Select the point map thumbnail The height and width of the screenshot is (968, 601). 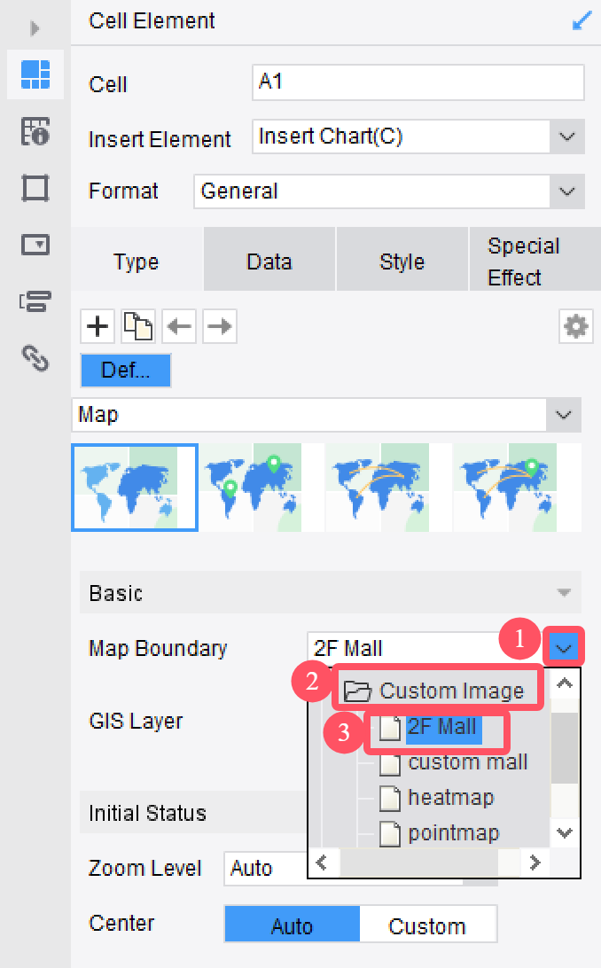[261, 487]
